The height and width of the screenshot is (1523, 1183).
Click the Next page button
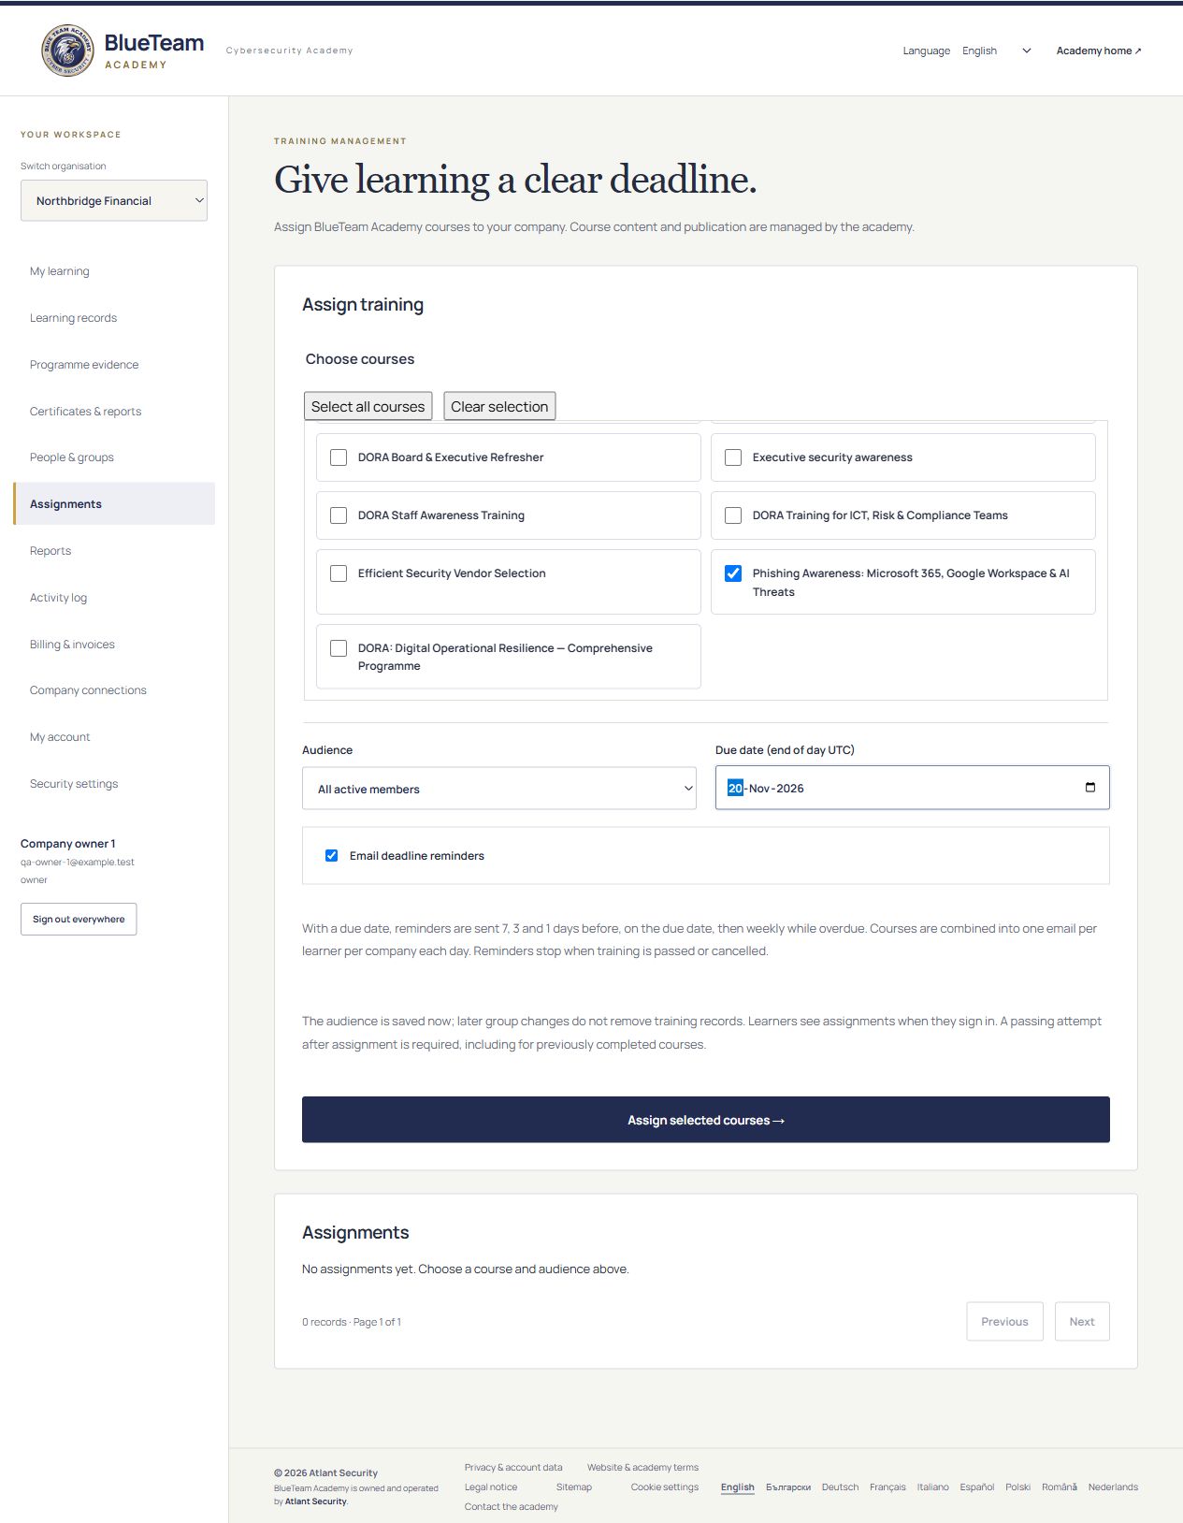pyautogui.click(x=1082, y=1322)
